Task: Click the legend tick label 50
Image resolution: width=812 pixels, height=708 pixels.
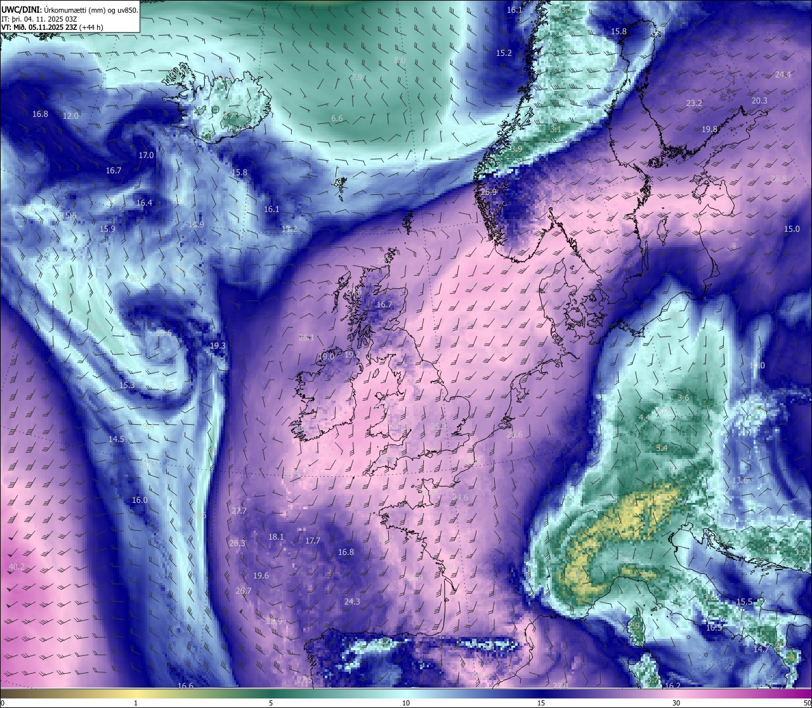Action: [806, 703]
